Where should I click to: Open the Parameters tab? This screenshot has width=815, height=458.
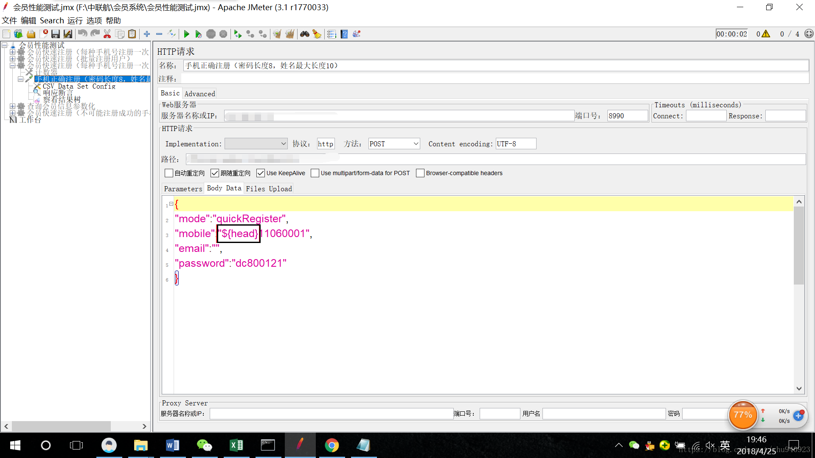183,189
